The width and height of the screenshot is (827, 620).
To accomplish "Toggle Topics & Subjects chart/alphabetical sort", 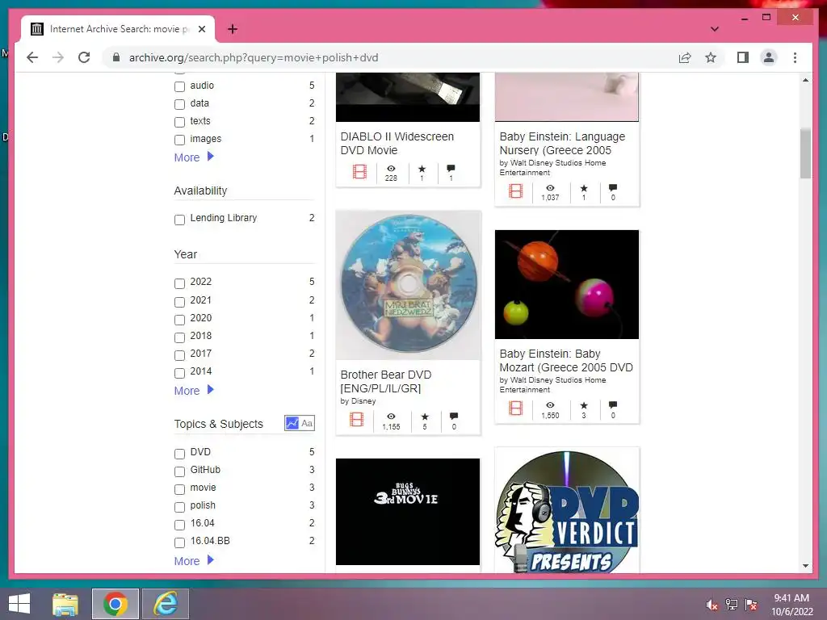I will tap(300, 423).
